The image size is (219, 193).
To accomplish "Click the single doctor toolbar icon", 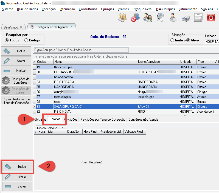I will 173,18.
